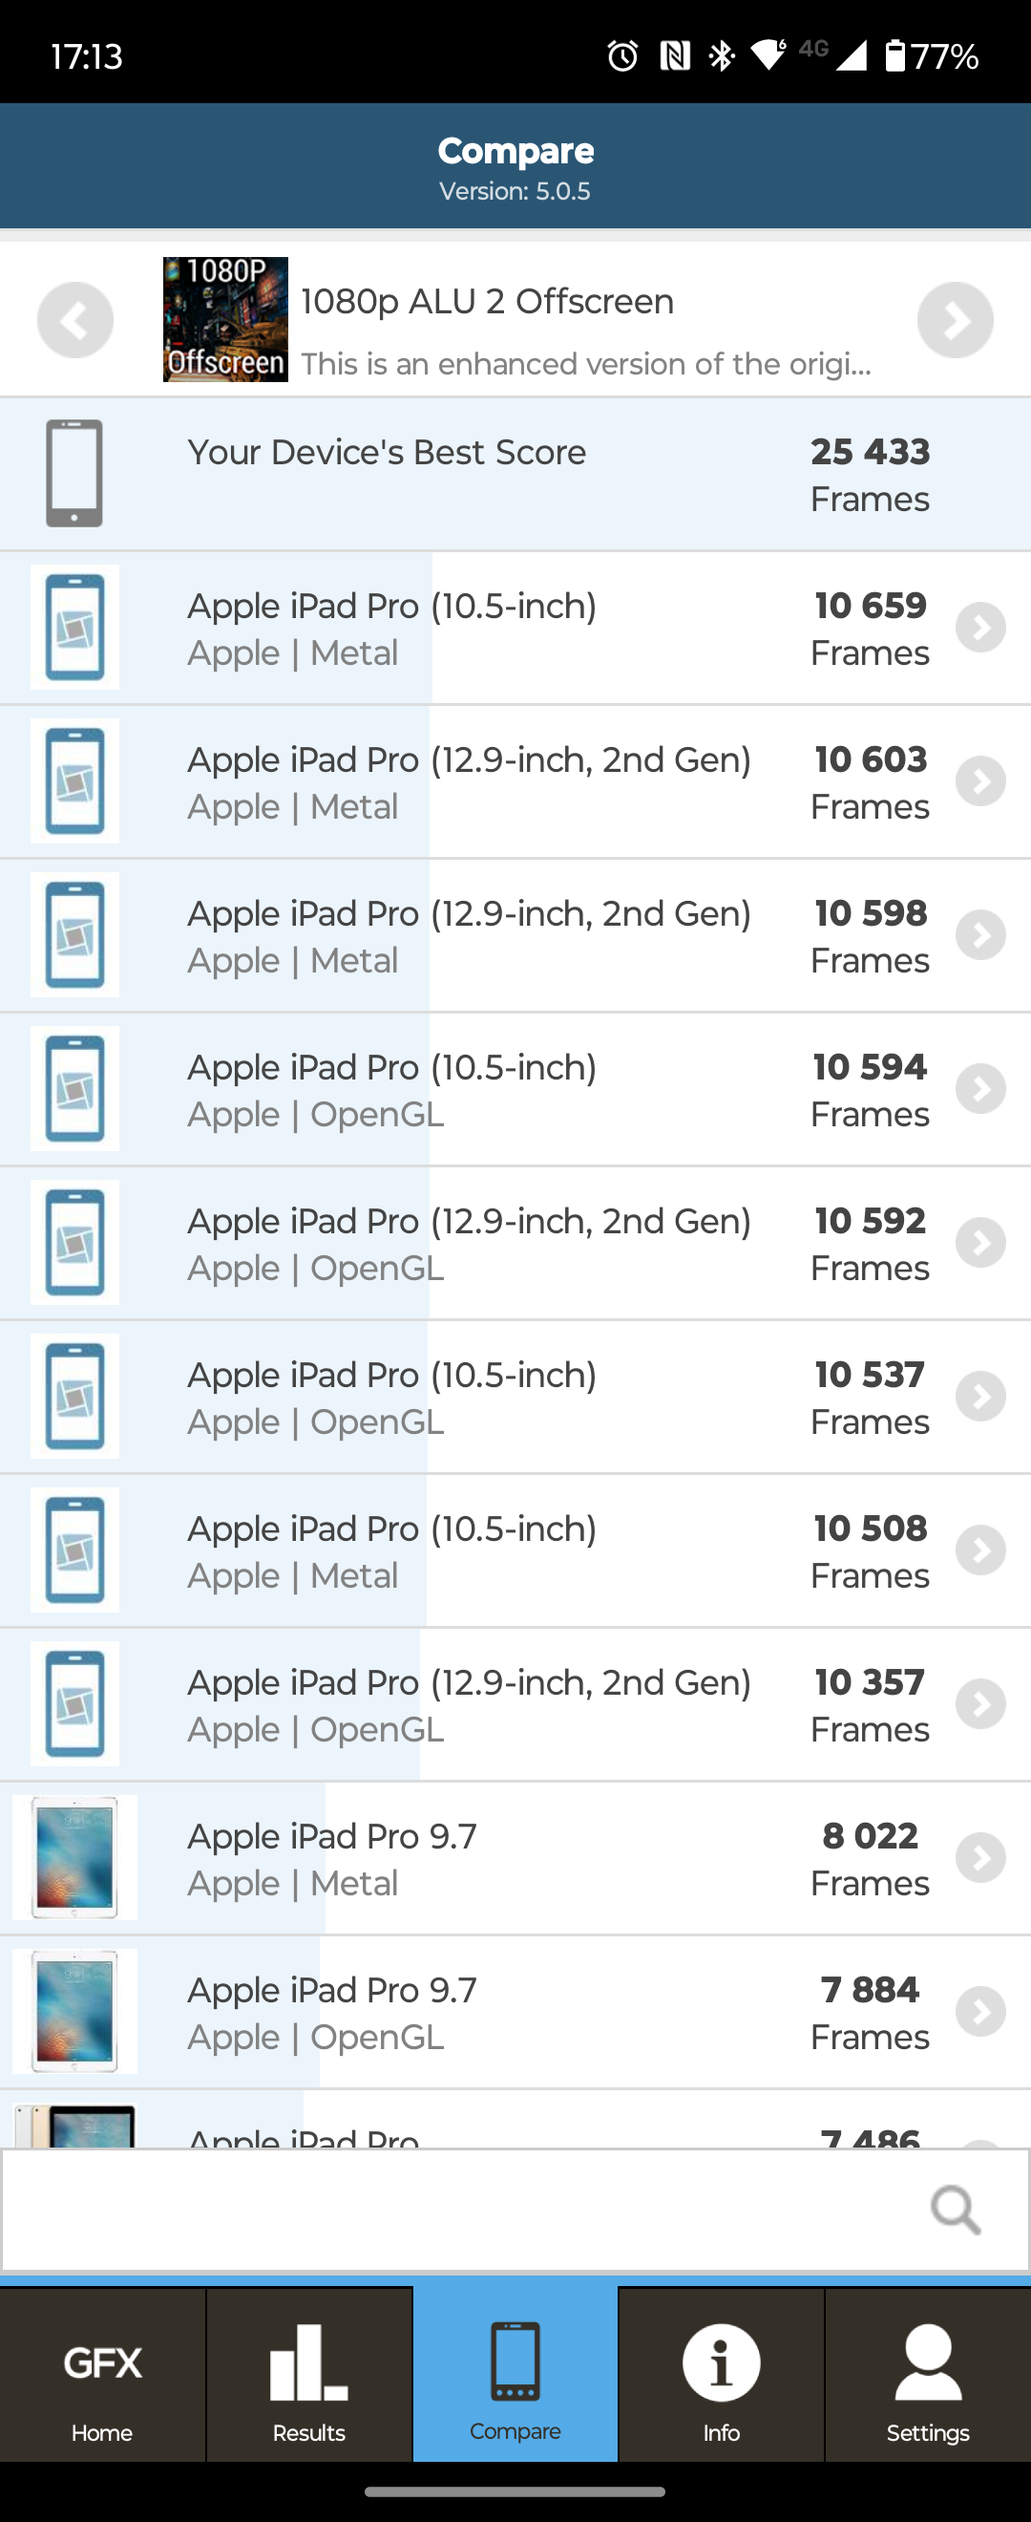The height and width of the screenshot is (2522, 1031).
Task: Tap the phone icon beside your best score
Action: [x=74, y=473]
